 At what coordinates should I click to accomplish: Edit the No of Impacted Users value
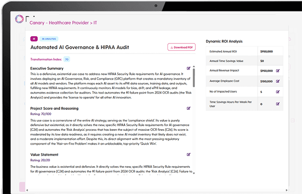pos(278,92)
